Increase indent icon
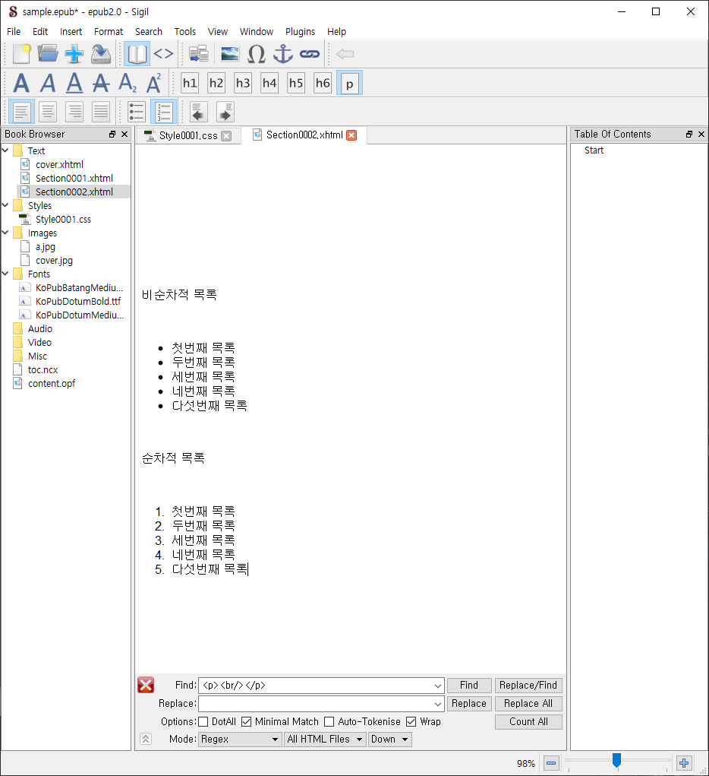Viewport: 709px width, 776px height. click(x=225, y=112)
